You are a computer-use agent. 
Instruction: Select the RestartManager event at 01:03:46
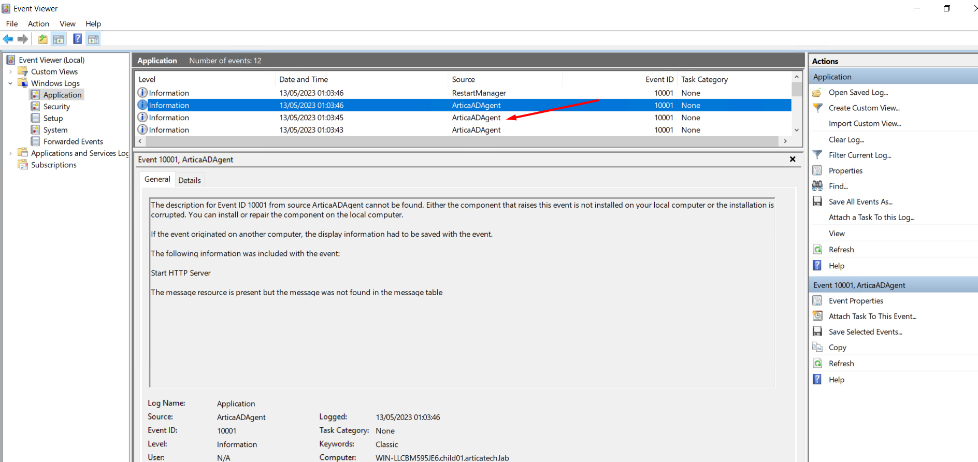click(463, 93)
